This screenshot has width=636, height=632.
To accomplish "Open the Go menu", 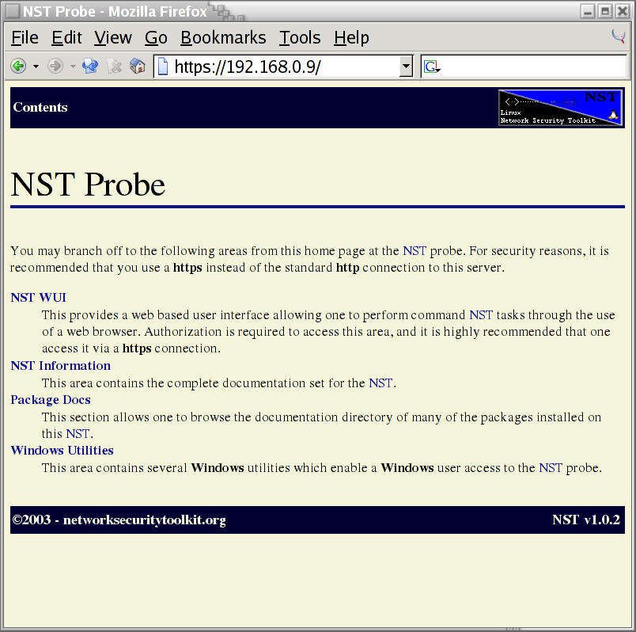I will (155, 37).
